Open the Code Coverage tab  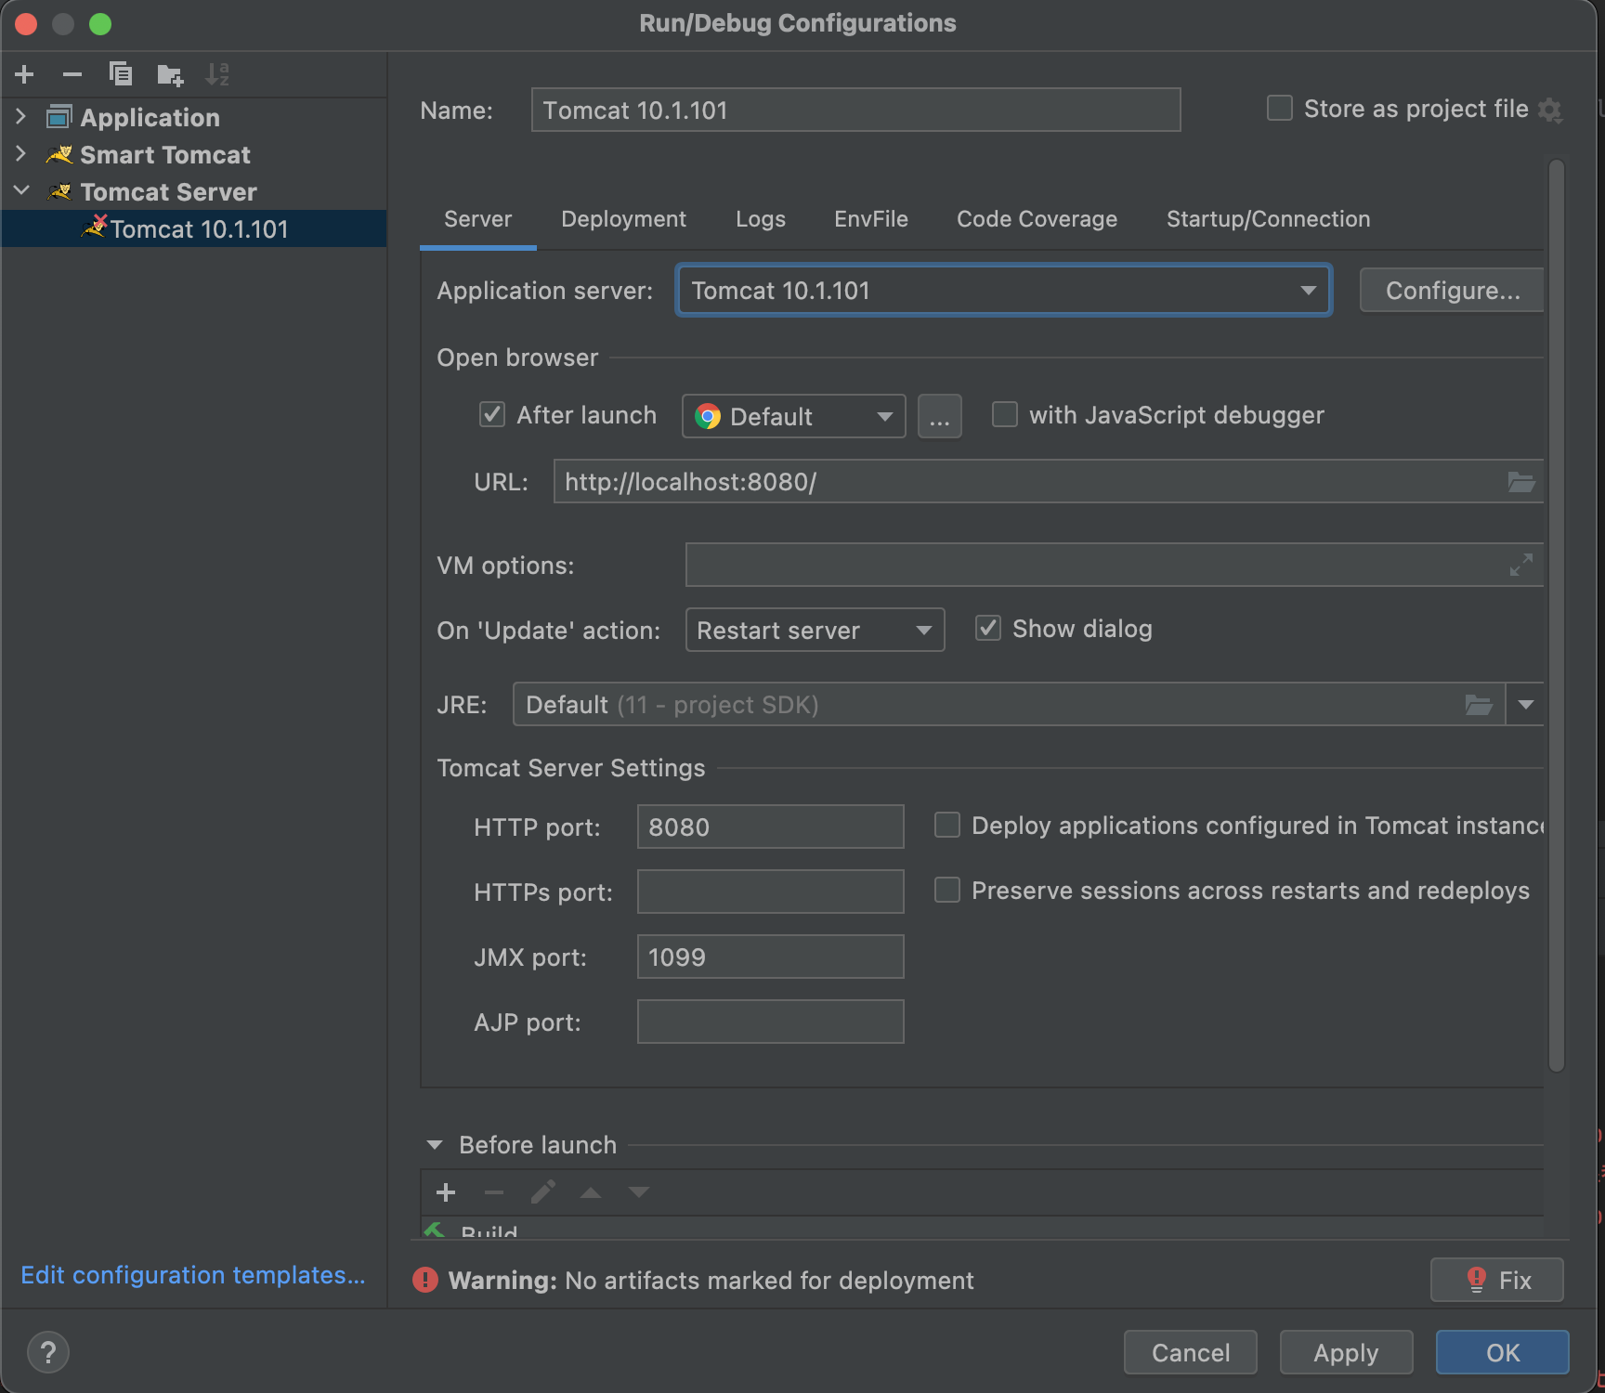pyautogui.click(x=1037, y=219)
